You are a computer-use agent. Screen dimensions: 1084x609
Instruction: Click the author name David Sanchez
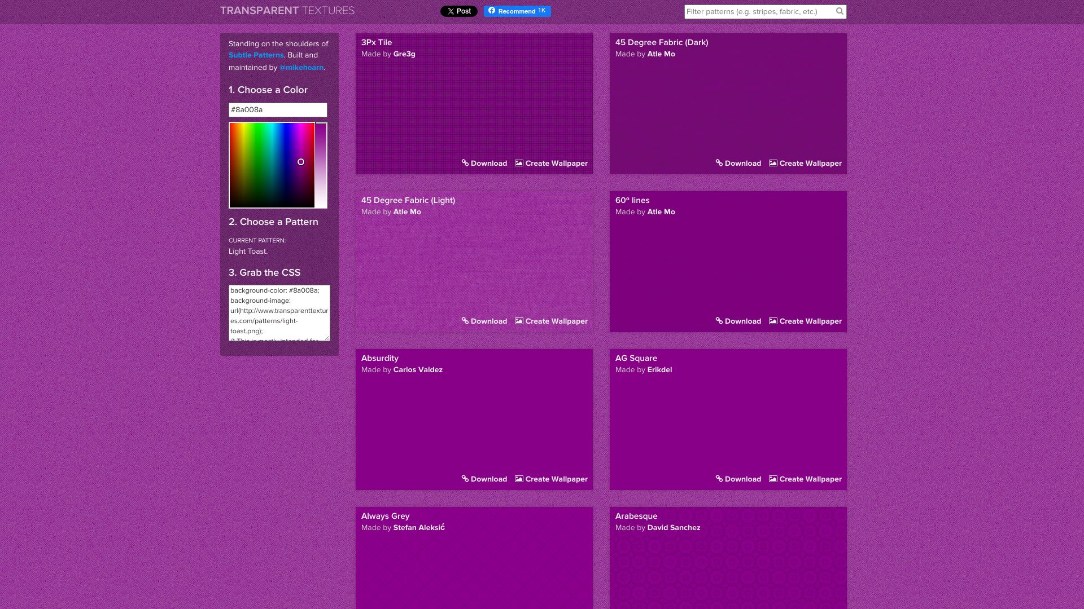pyautogui.click(x=674, y=528)
